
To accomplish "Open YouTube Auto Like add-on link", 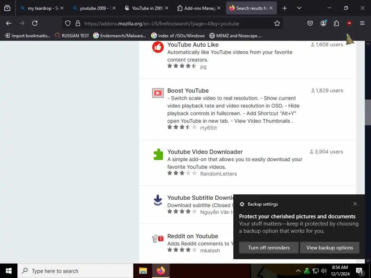I will (x=193, y=45).
